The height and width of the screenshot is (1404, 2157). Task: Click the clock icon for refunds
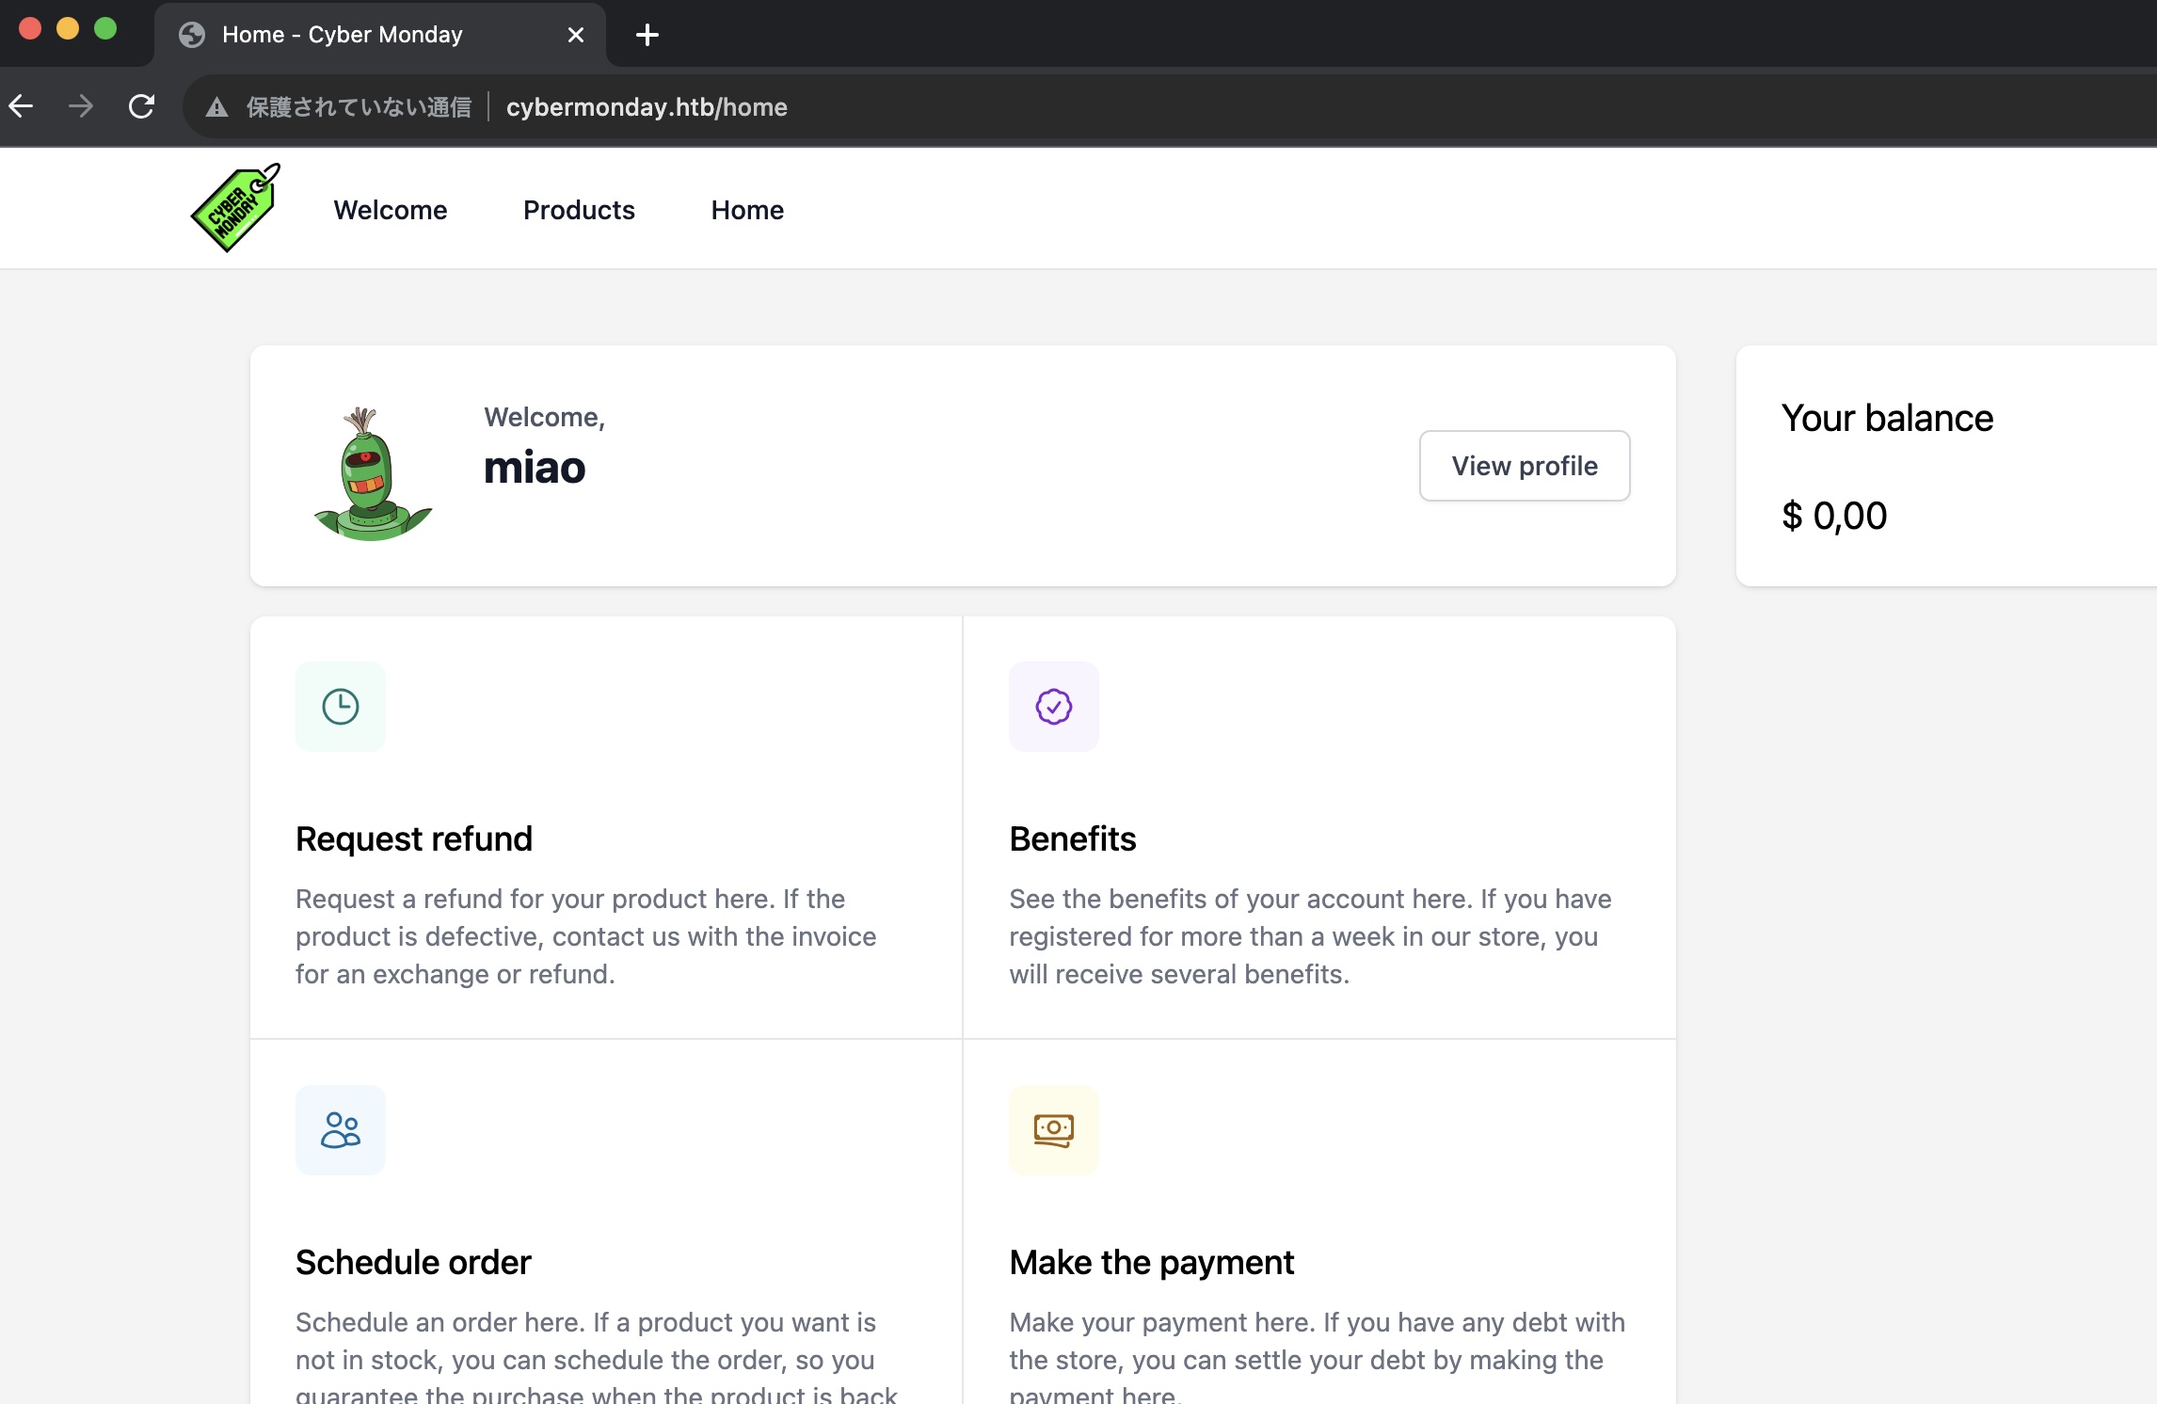(x=340, y=707)
